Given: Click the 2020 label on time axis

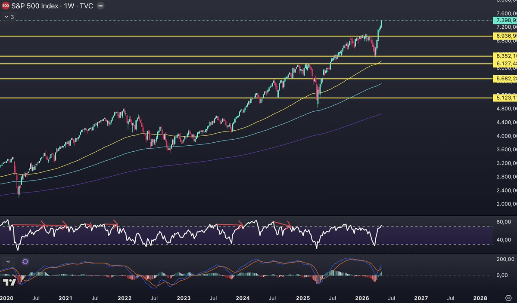Looking at the screenshot, I should pos(6,298).
